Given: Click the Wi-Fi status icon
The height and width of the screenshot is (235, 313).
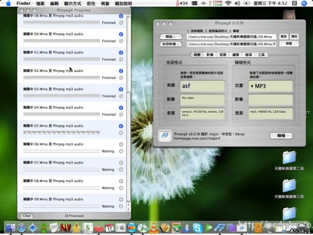Looking at the screenshot, I should tap(228, 3).
